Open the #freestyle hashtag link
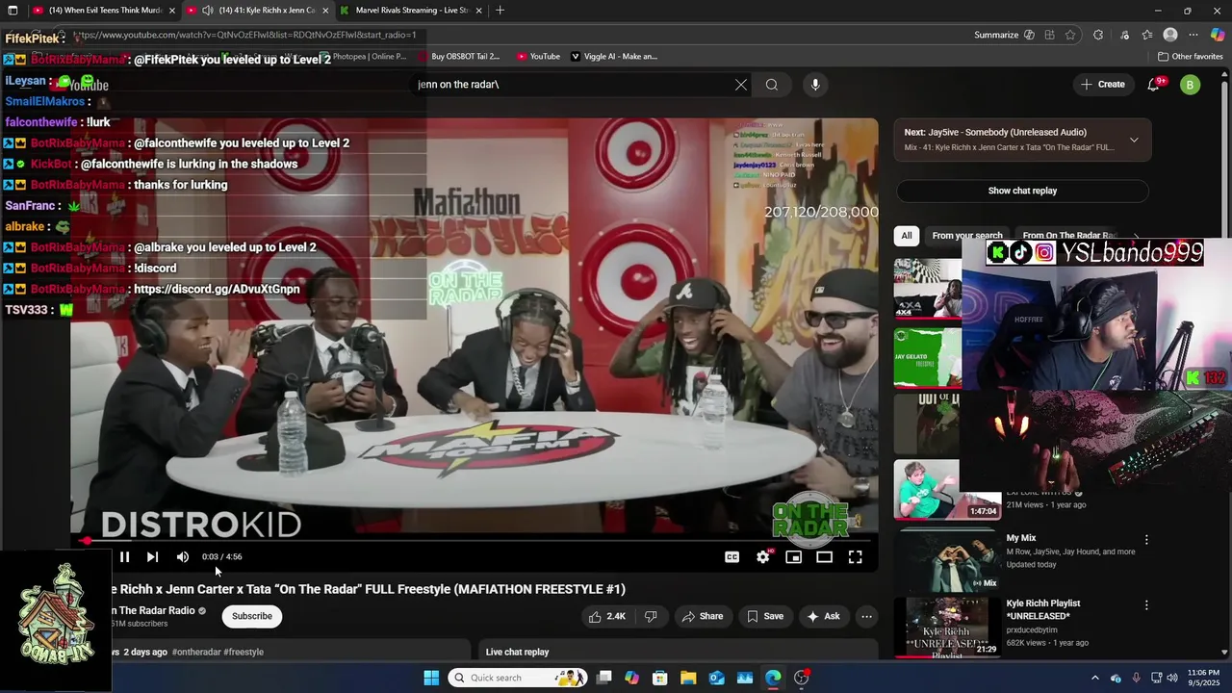 pos(244,652)
